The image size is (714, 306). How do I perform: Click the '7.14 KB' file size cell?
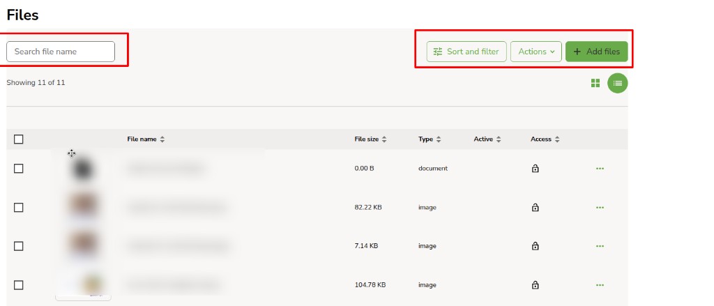366,246
